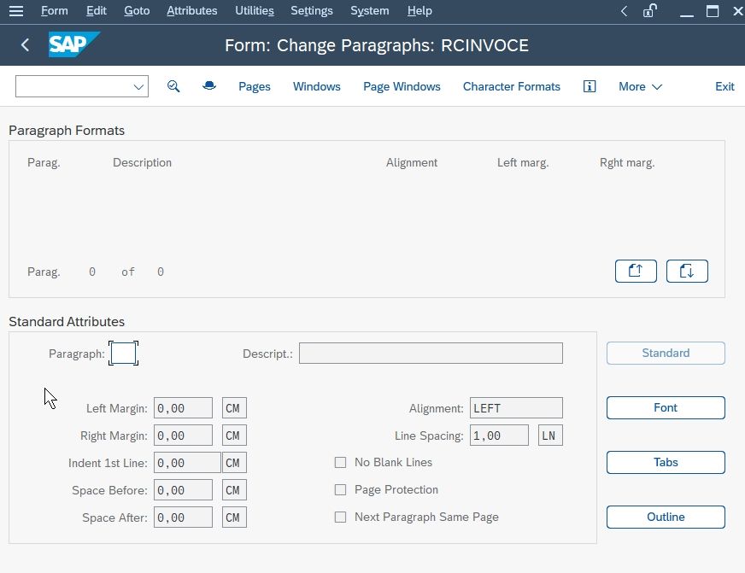
Task: Click the Space After unit CM field
Action: click(234, 517)
